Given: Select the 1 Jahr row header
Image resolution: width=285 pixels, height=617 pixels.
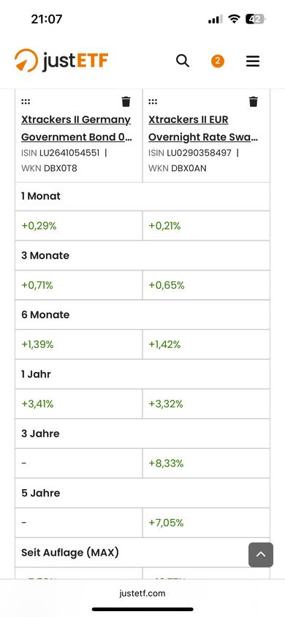Looking at the screenshot, I should 142,374.
